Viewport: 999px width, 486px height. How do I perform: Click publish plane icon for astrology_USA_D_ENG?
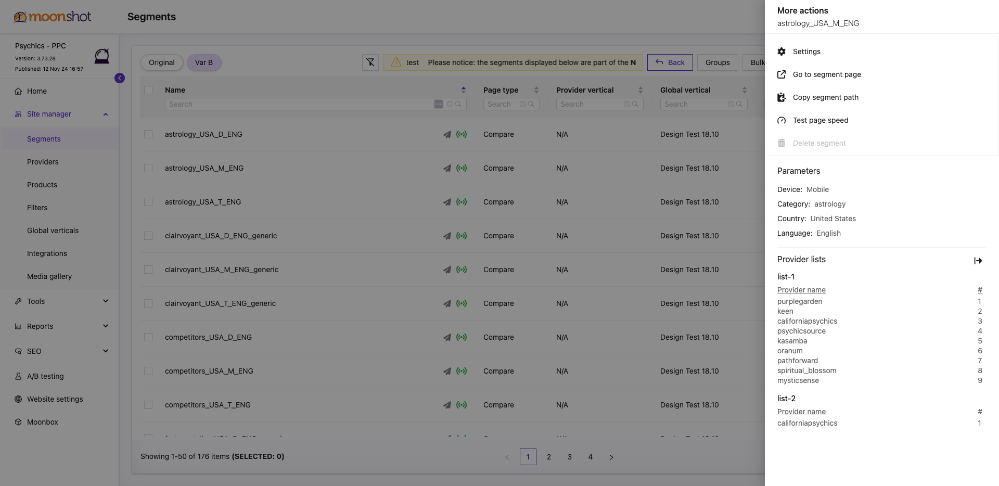[447, 134]
